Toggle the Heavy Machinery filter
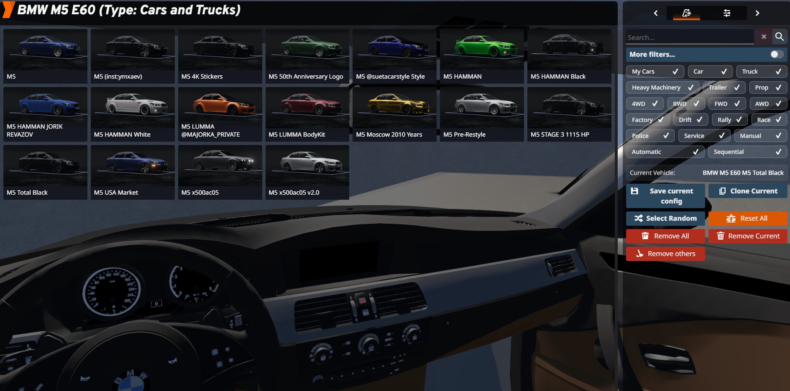The height and width of the screenshot is (391, 790). tap(663, 87)
